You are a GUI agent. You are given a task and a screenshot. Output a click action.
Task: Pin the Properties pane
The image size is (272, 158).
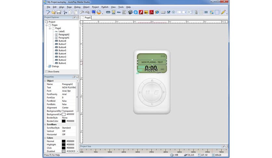pyautogui.click(x=74, y=77)
